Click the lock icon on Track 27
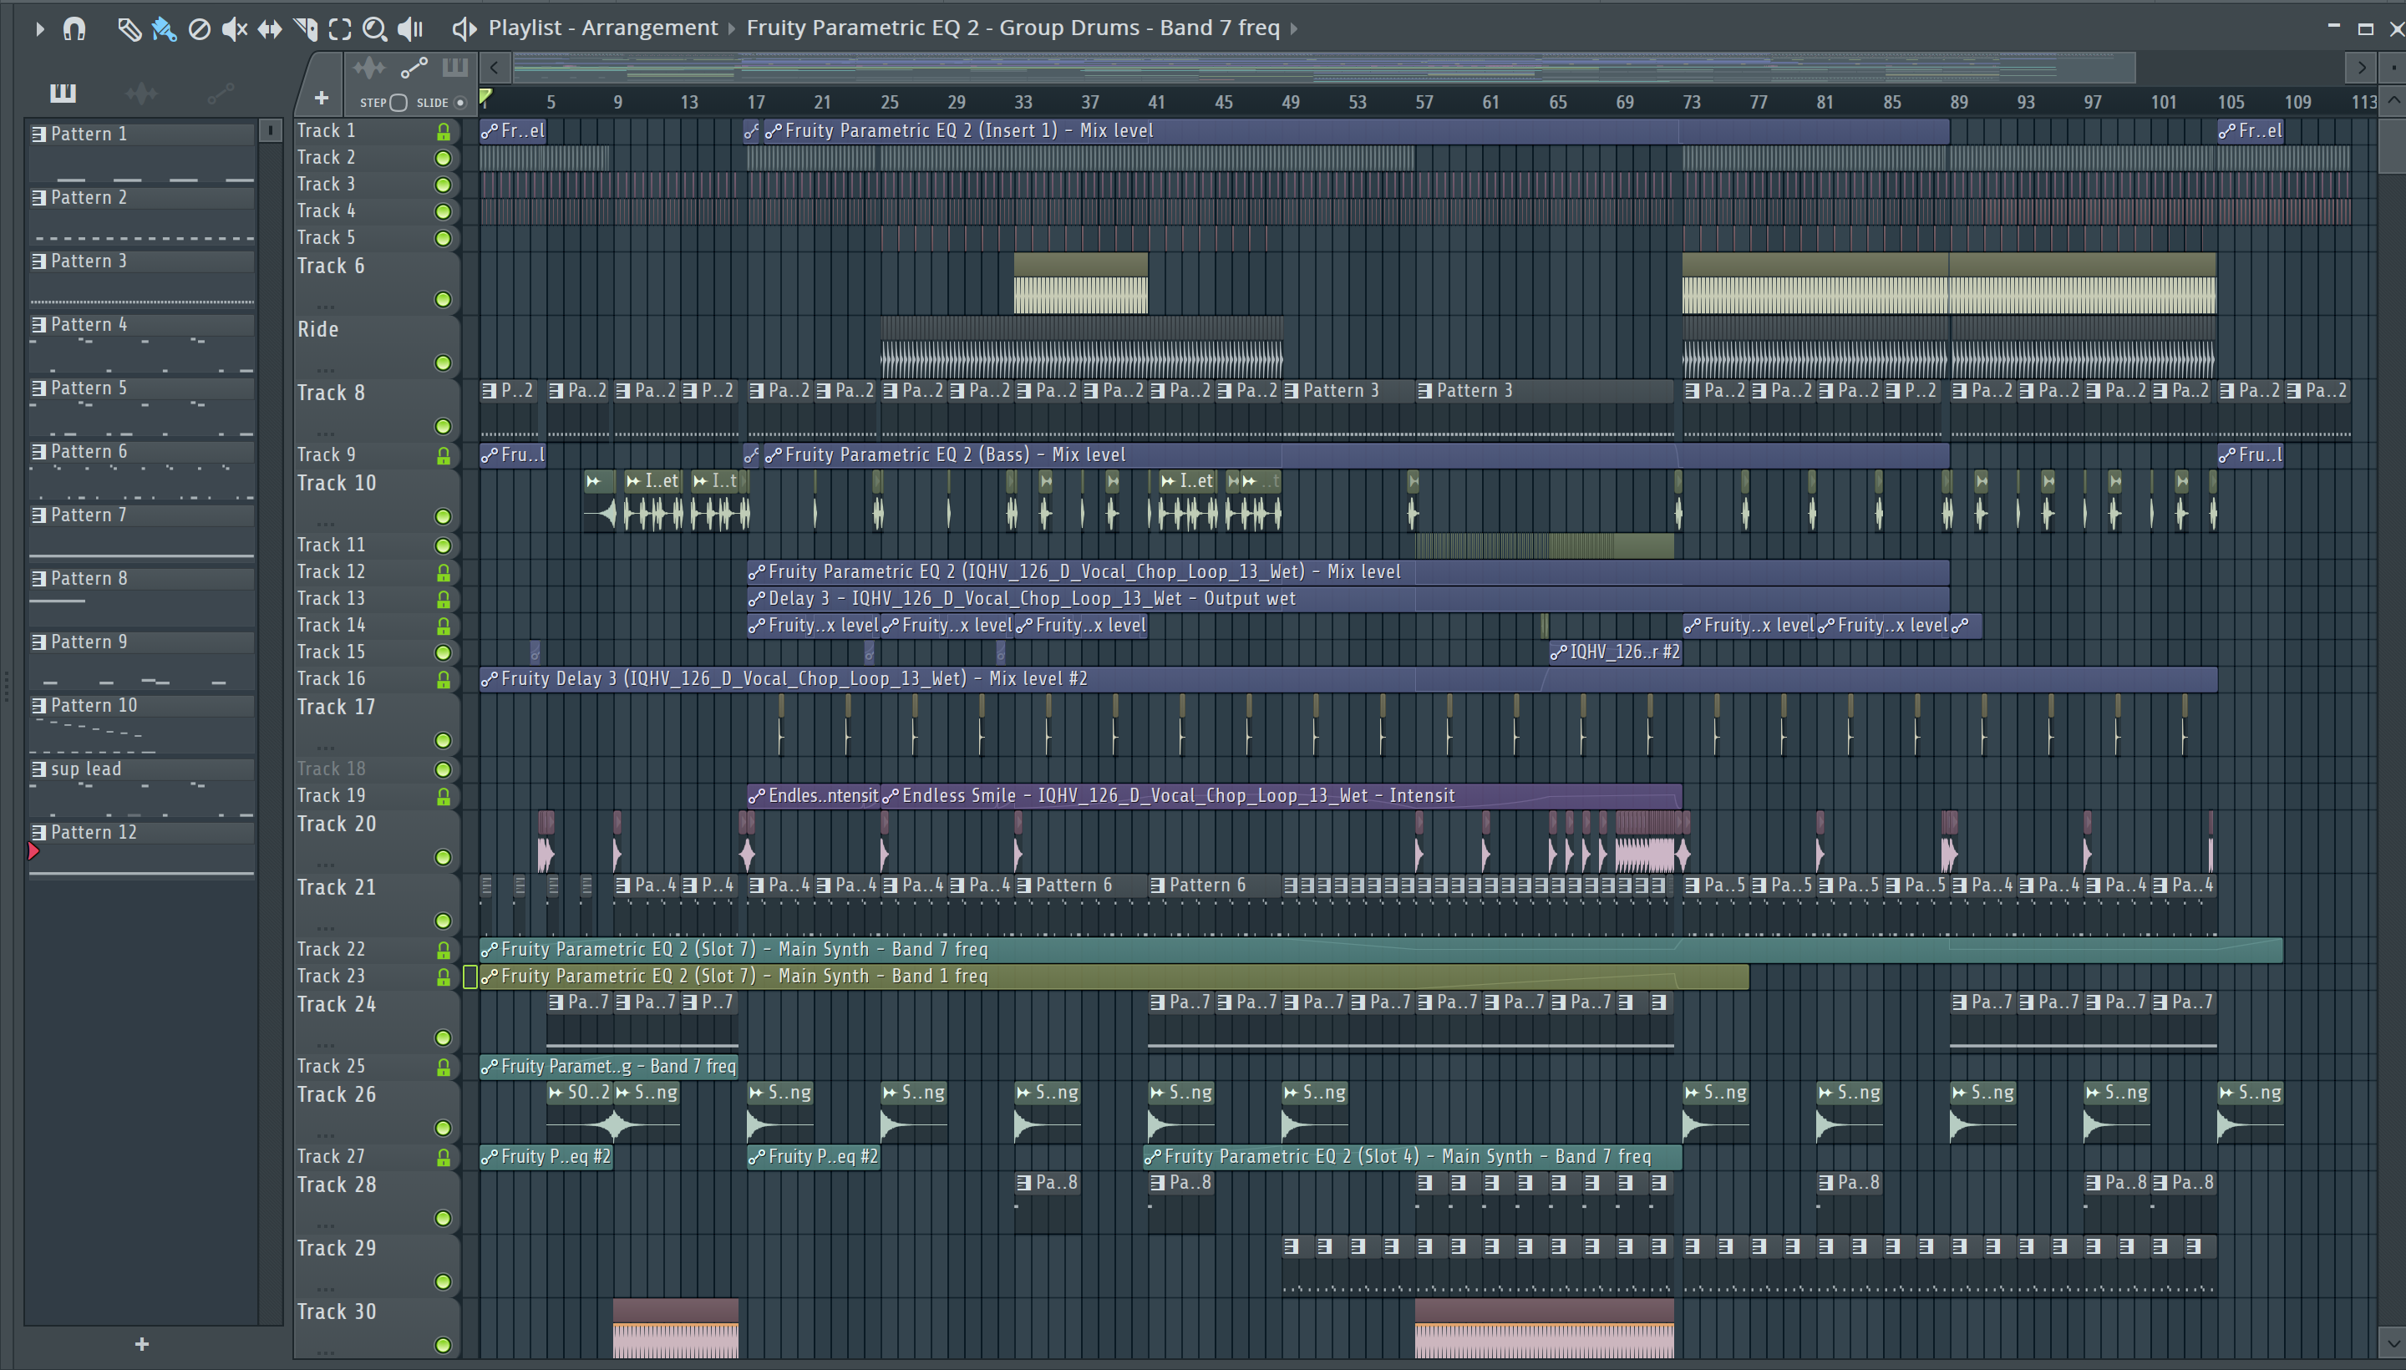The width and height of the screenshot is (2406, 1370). [443, 1157]
